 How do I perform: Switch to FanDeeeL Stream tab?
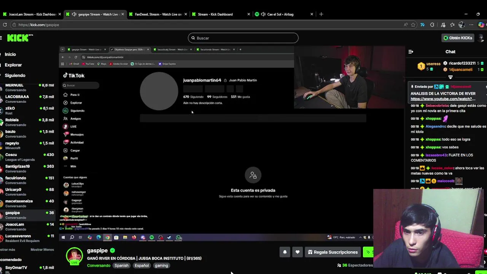pos(158,14)
